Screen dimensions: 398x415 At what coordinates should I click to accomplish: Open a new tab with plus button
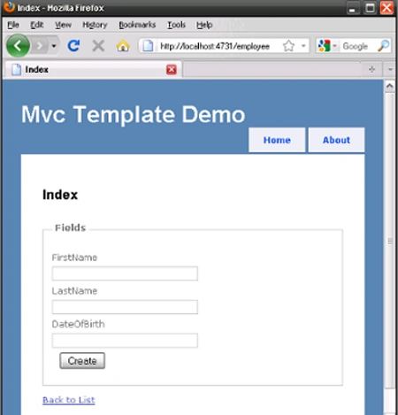point(371,69)
